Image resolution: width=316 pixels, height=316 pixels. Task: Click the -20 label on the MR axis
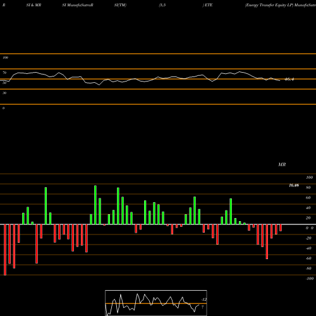308,238
